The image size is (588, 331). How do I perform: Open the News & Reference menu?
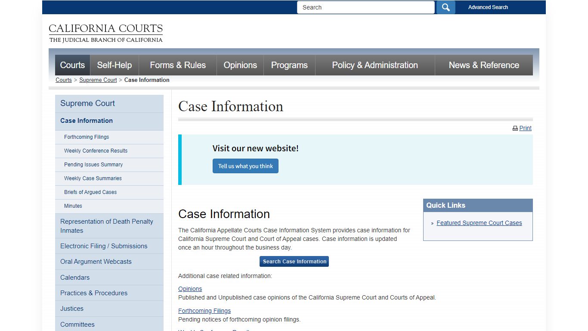click(484, 65)
